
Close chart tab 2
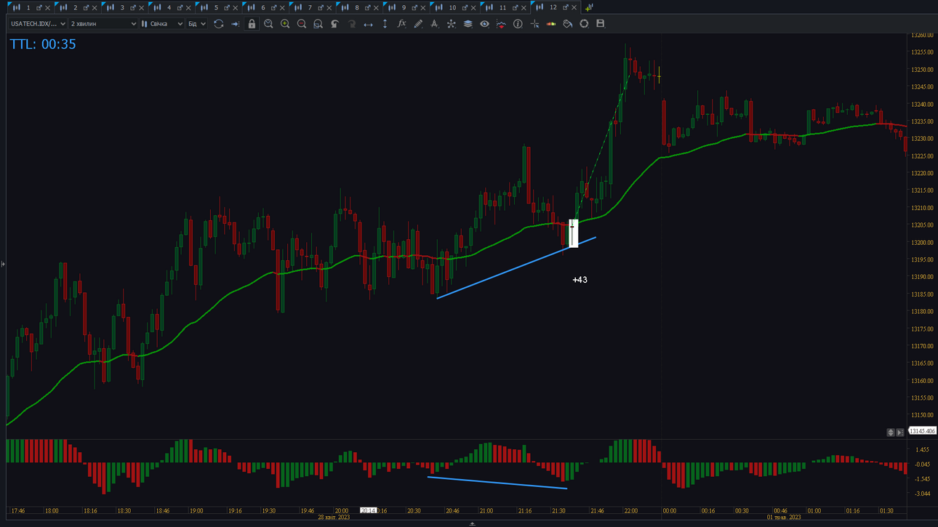pyautogui.click(x=95, y=8)
